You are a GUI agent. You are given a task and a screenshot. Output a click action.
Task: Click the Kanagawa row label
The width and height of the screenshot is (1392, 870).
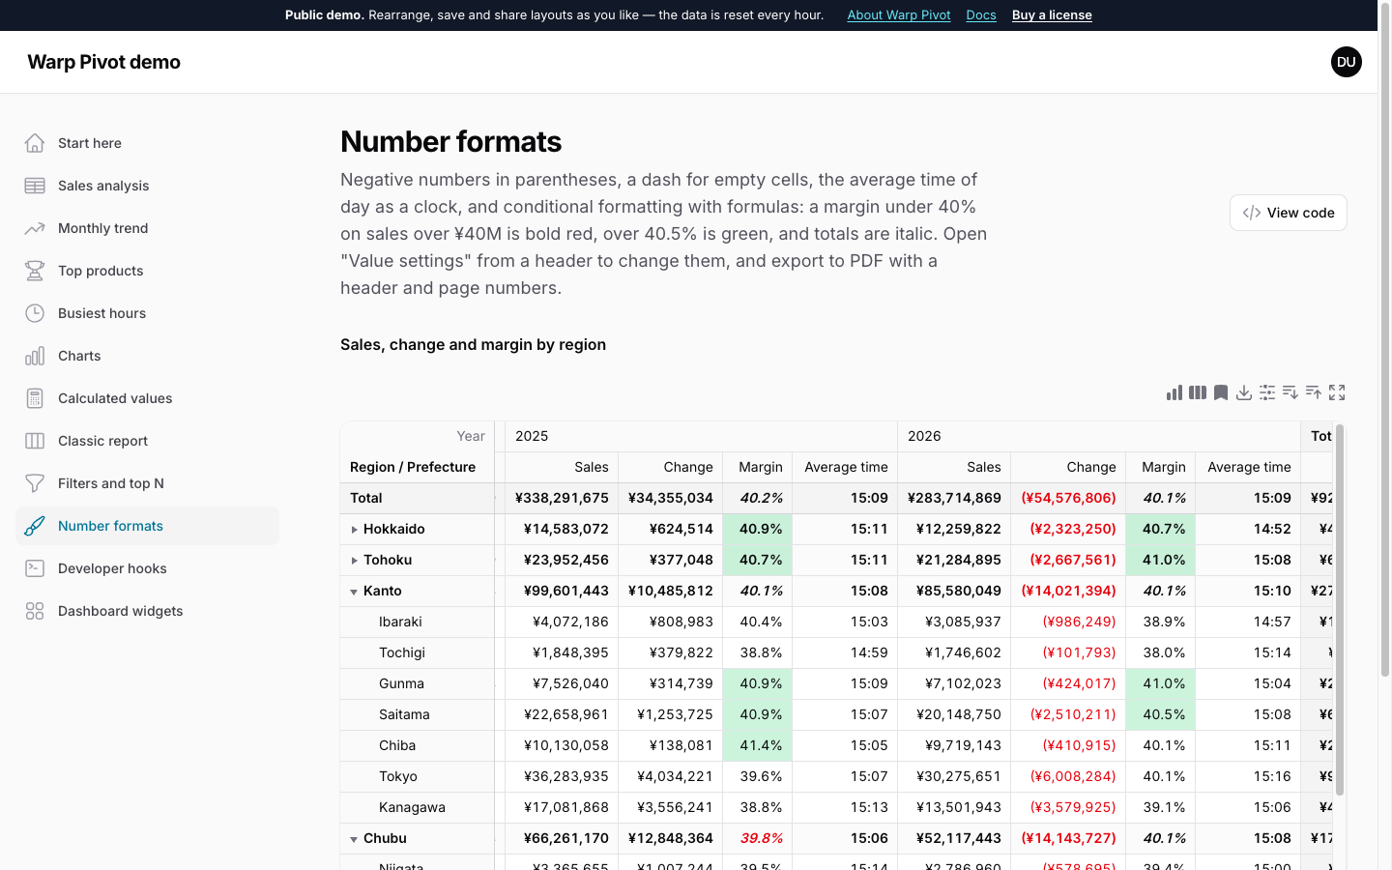[x=412, y=807]
